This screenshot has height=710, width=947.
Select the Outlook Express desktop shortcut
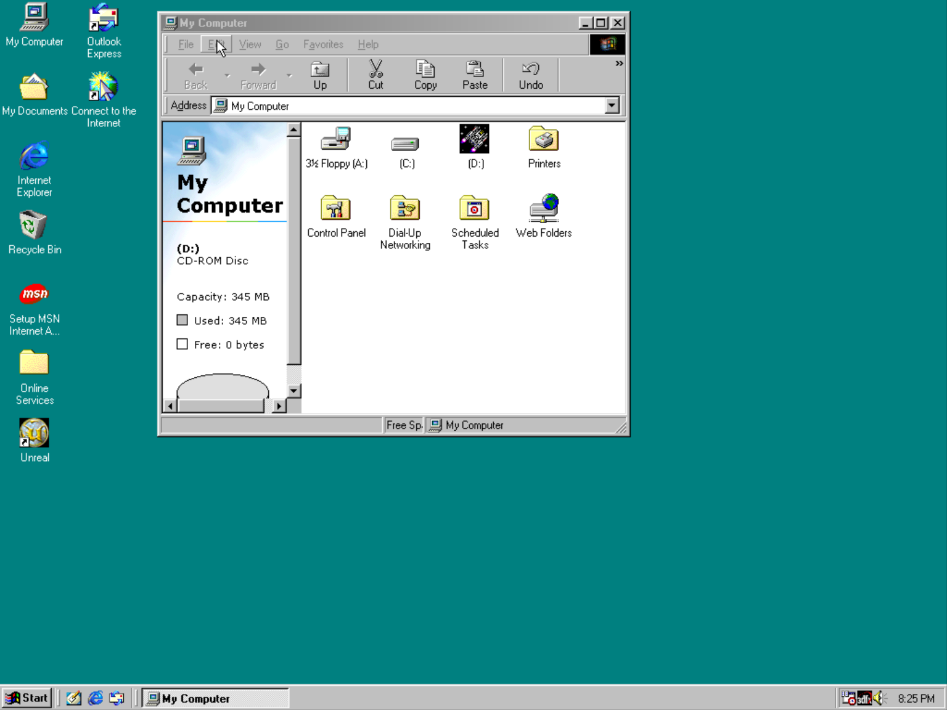pos(104,31)
